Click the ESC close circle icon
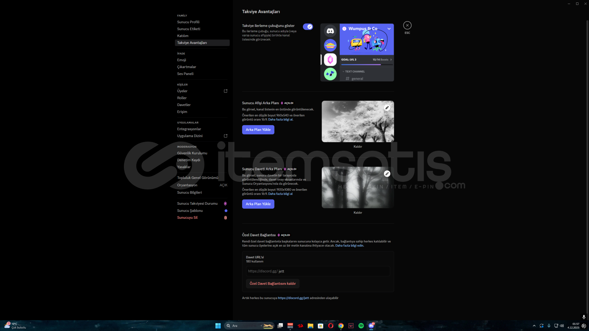 coord(407,25)
